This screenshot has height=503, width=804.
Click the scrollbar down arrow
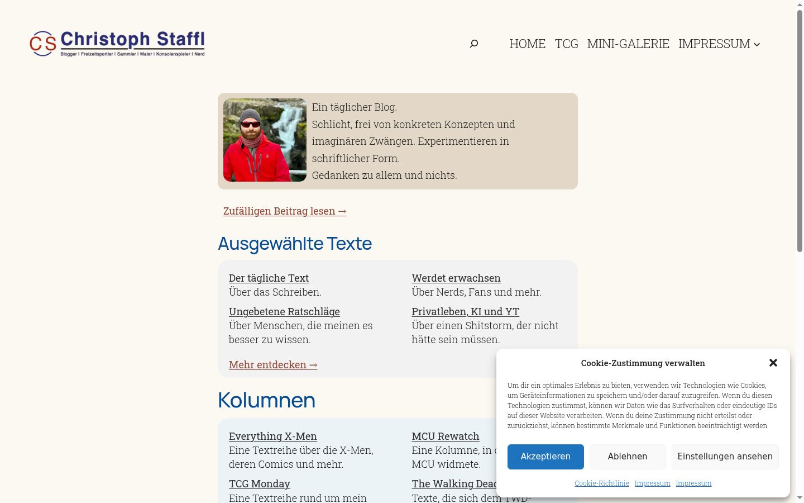(x=800, y=498)
